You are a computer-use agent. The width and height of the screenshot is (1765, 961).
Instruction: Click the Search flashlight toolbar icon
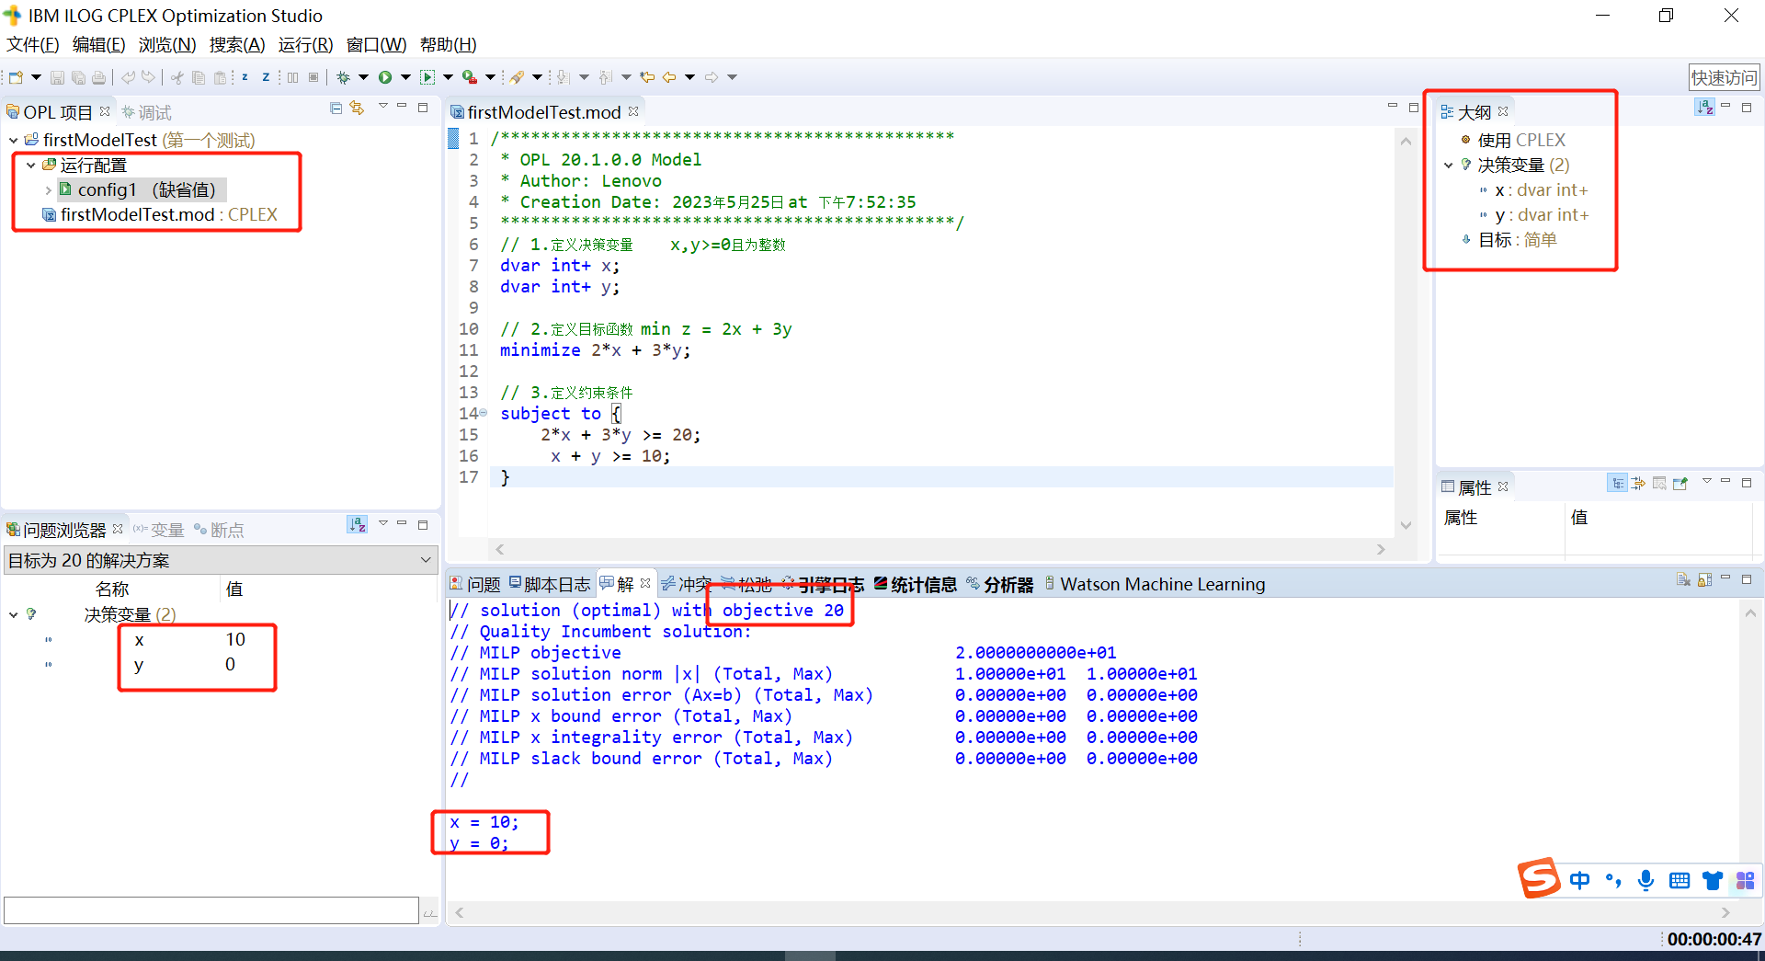pyautogui.click(x=518, y=77)
